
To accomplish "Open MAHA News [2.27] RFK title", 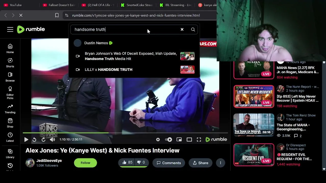I will click(x=298, y=70).
